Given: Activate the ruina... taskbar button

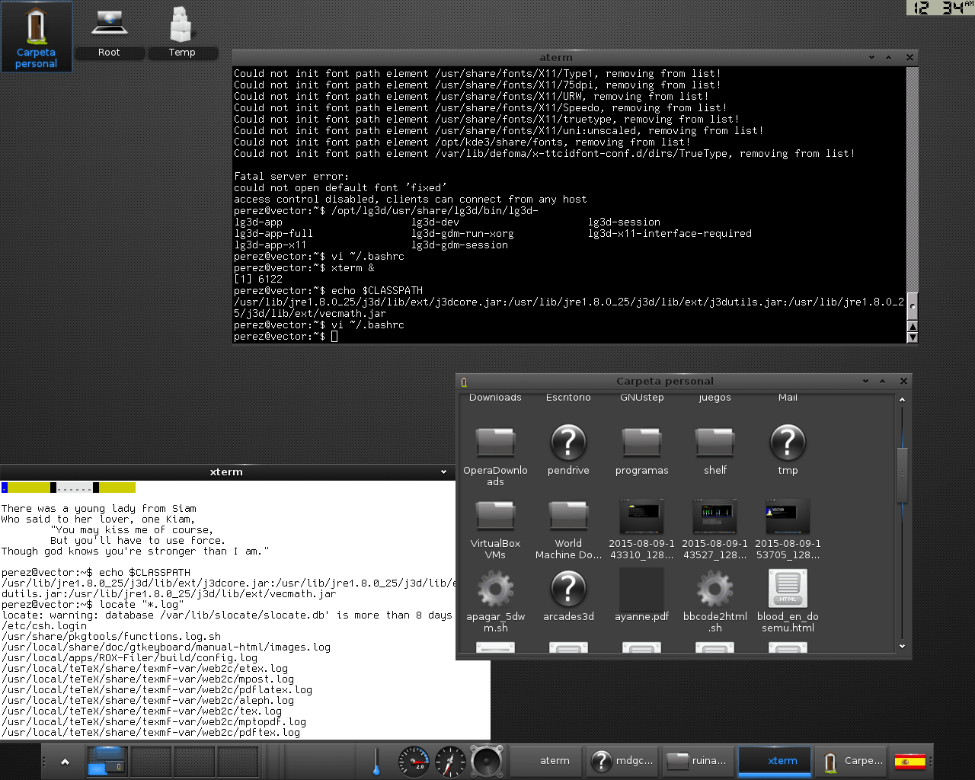Looking at the screenshot, I should 698,761.
